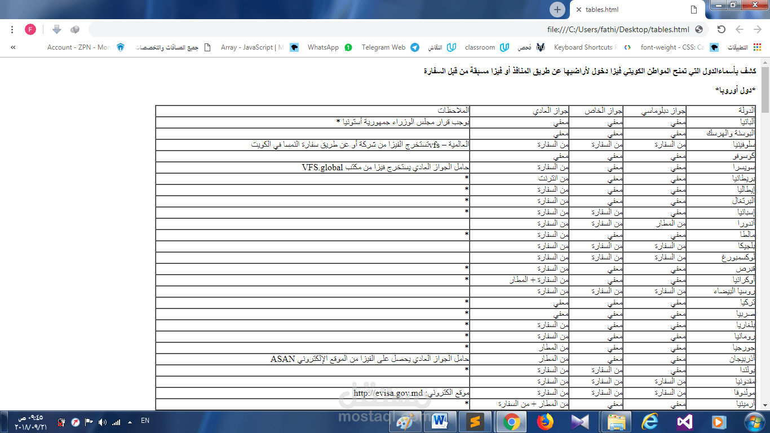Open the Action Center flag icon
This screenshot has width=770, height=433.
click(89, 422)
